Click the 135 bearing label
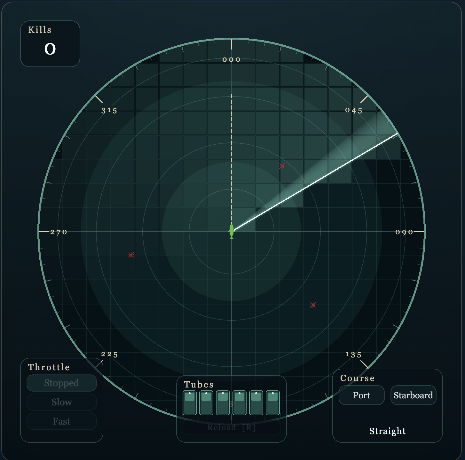 354,355
